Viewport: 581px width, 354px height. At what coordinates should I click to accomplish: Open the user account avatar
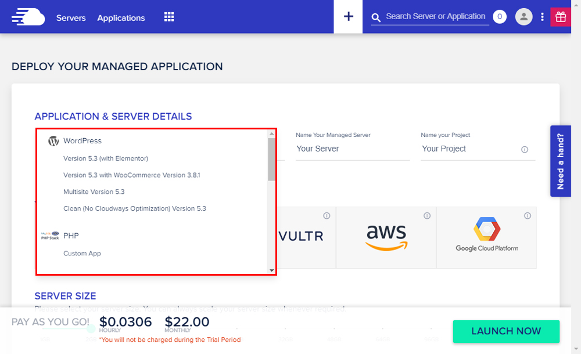pyautogui.click(x=523, y=17)
